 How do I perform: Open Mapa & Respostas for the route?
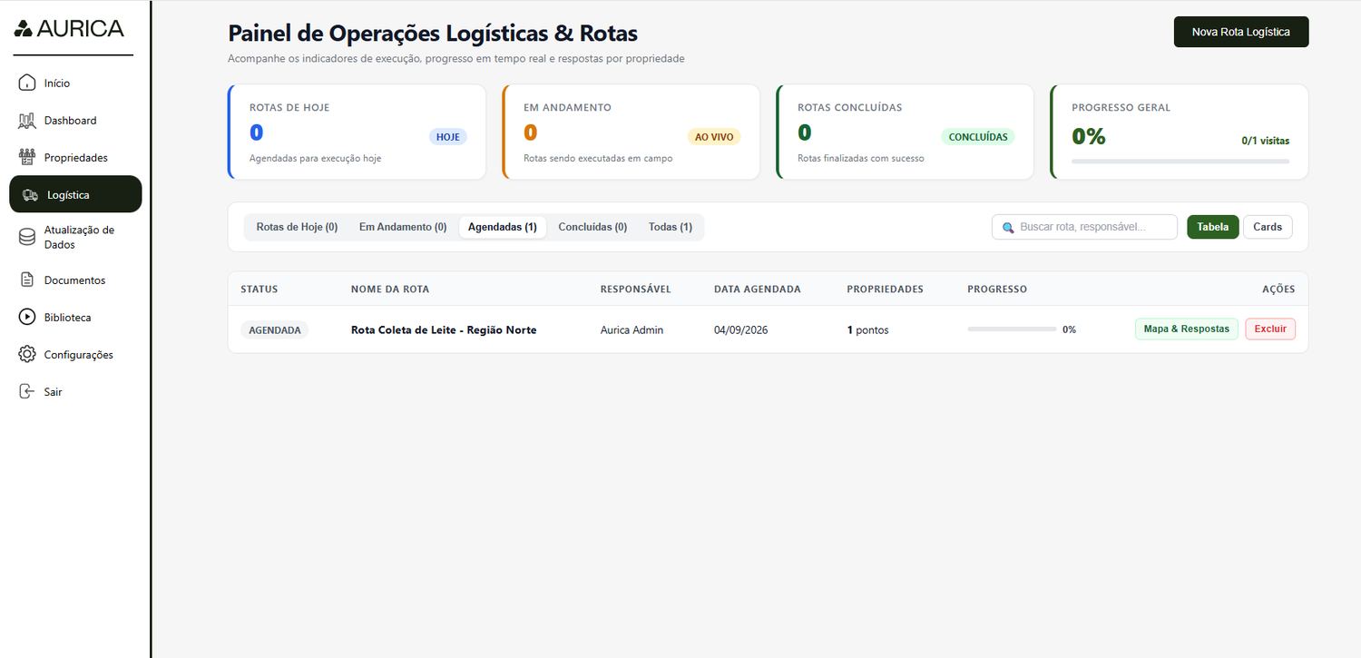[1187, 329]
